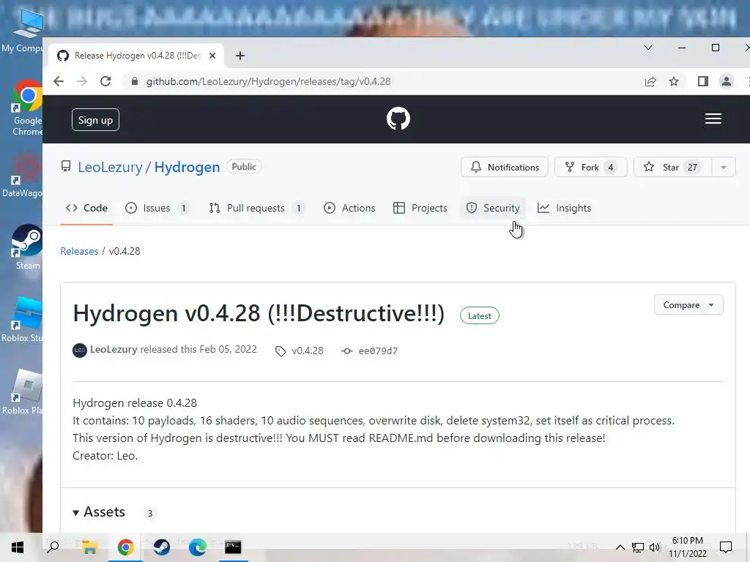Click the volume speaker tray icon

pos(655,547)
